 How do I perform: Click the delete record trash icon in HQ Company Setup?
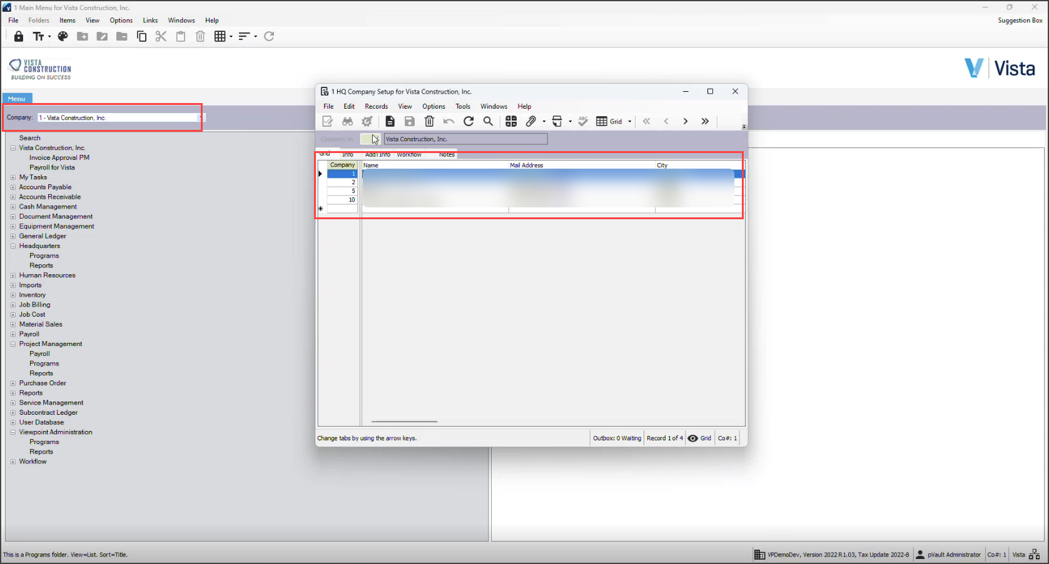point(429,121)
